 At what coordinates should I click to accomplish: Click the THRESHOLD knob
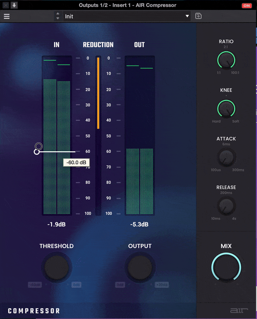pos(57,268)
